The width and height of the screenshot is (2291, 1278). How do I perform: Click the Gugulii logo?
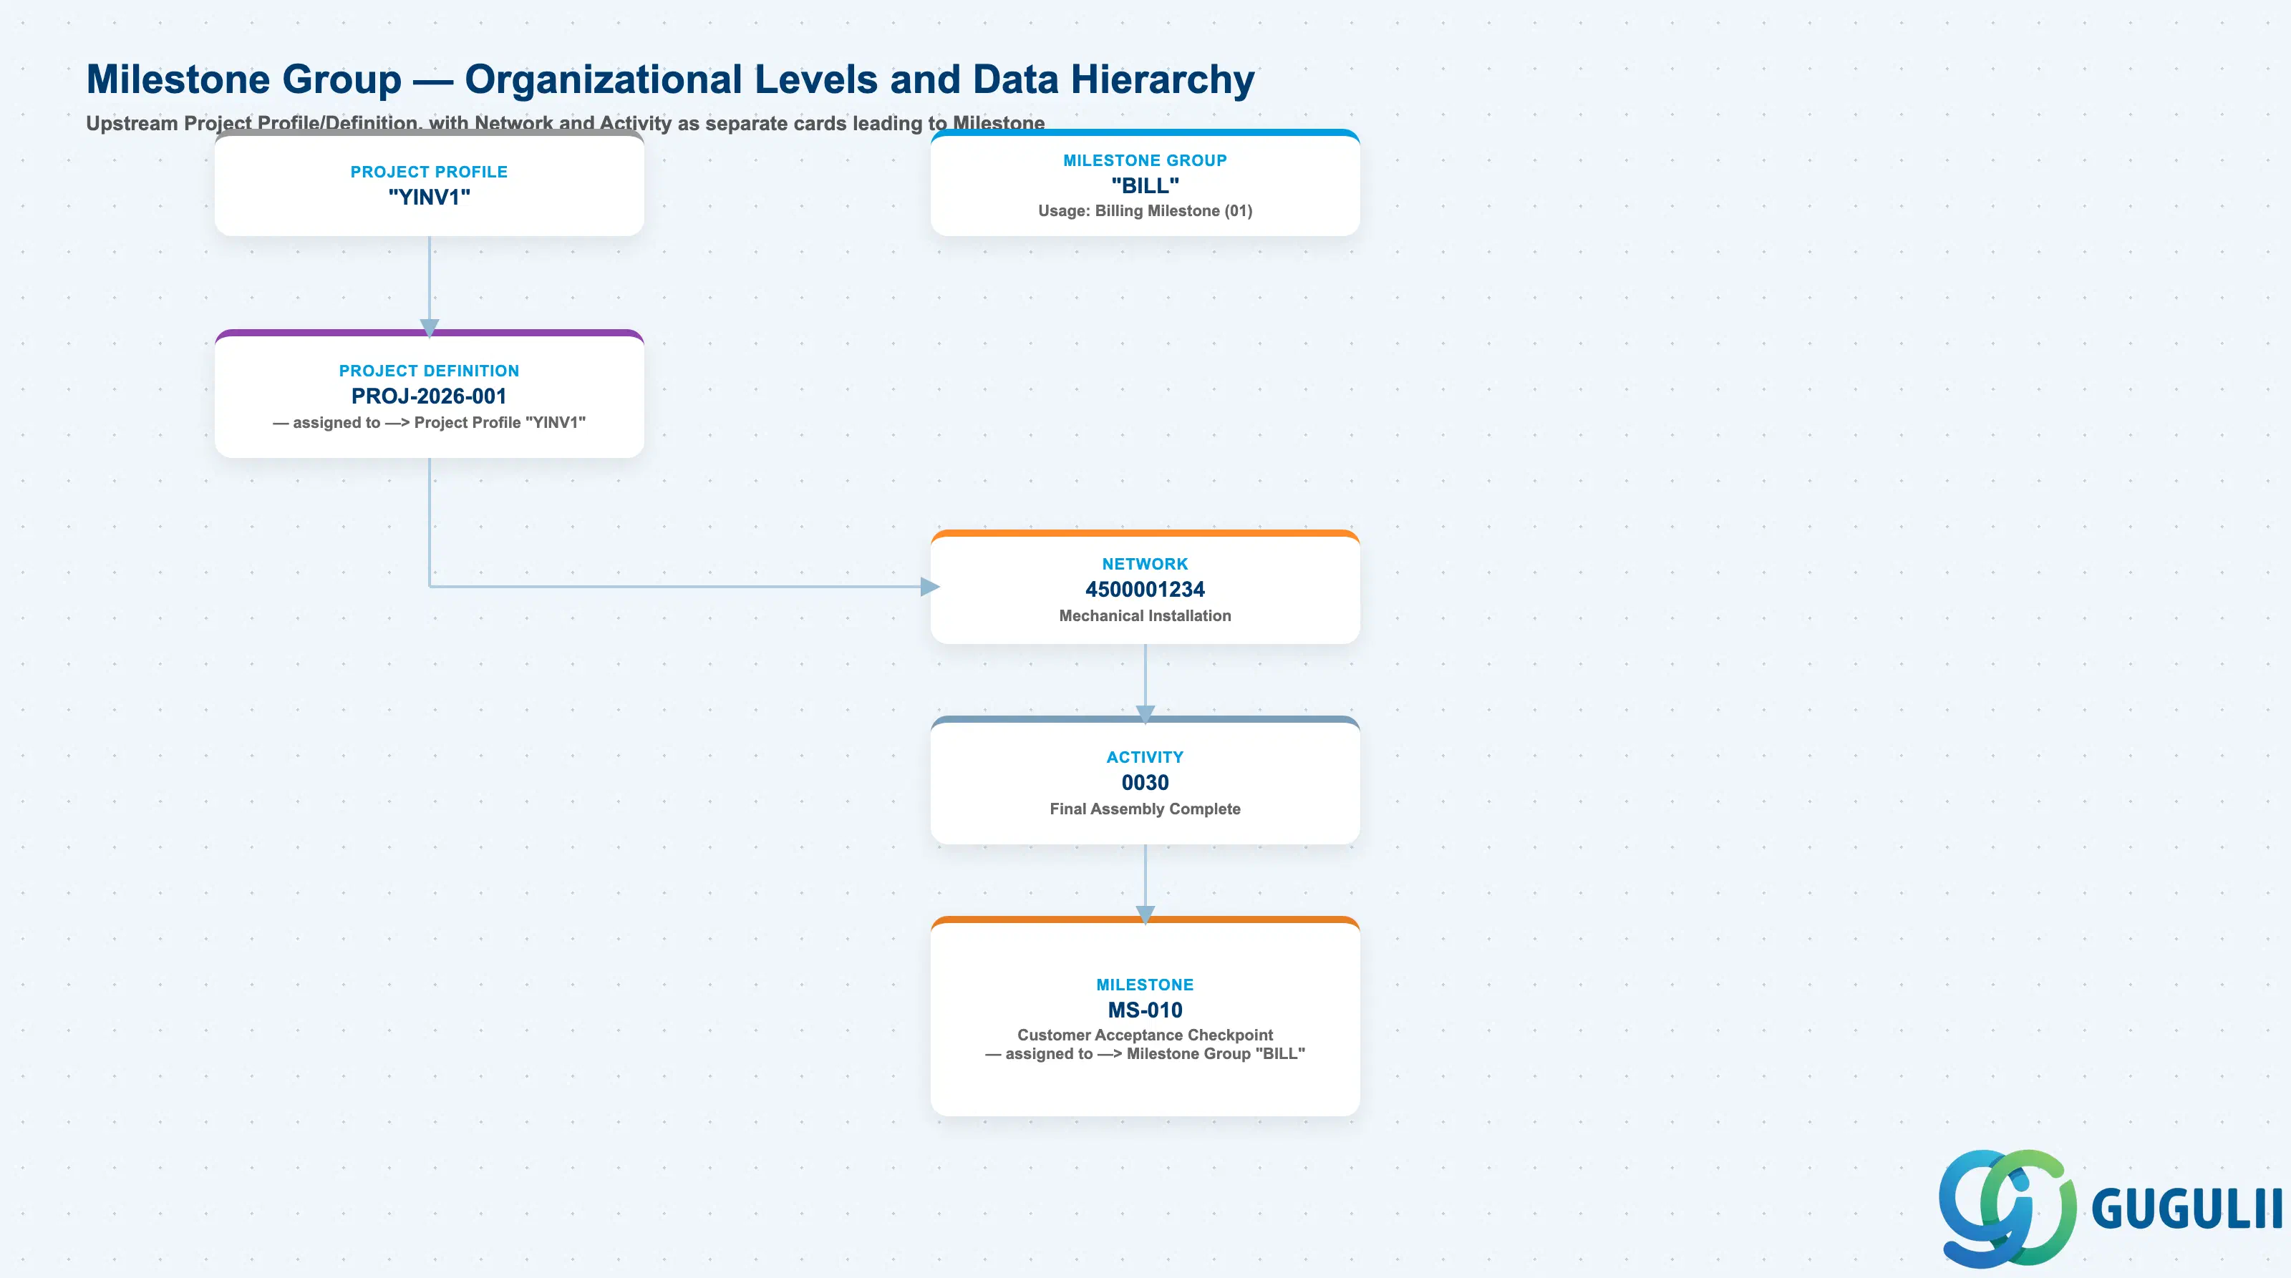(x=2110, y=1208)
